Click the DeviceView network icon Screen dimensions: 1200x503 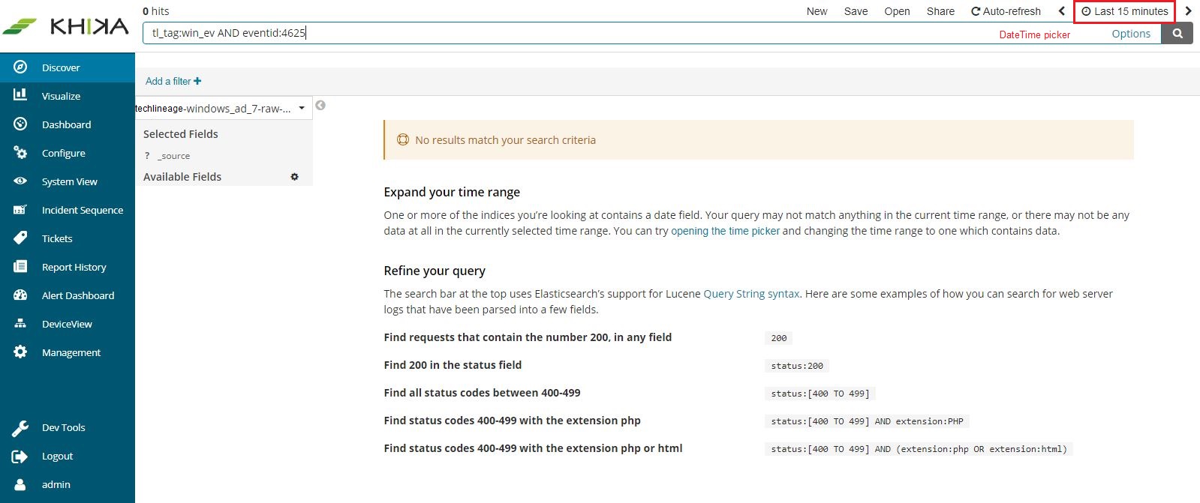point(20,323)
